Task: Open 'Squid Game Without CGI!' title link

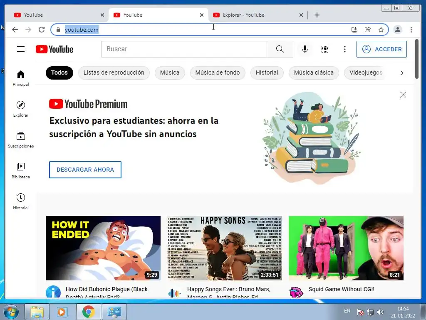Action: (342, 289)
